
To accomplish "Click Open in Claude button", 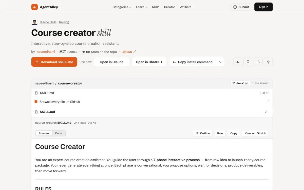I will [111, 62].
